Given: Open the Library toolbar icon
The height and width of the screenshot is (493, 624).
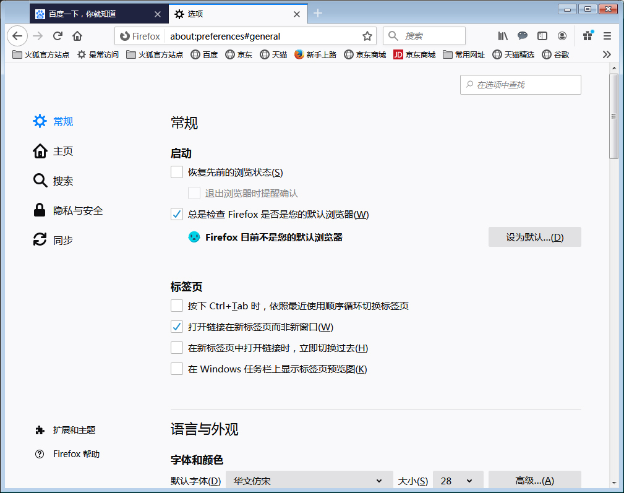Looking at the screenshot, I should click(502, 36).
